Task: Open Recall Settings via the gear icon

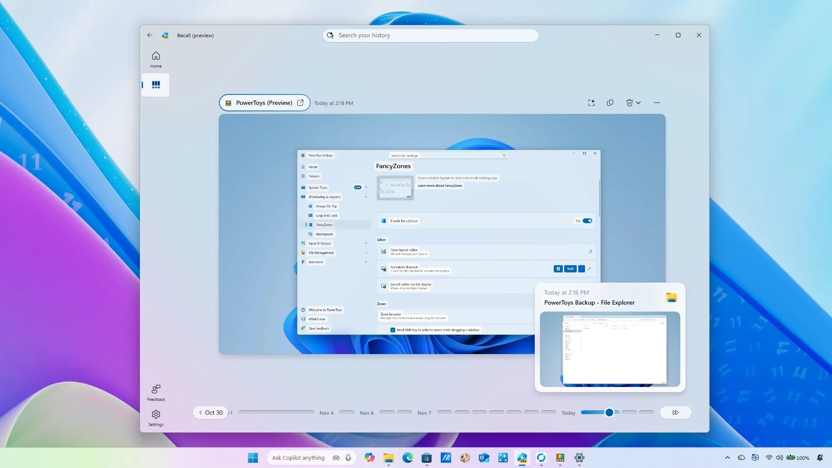Action: click(156, 417)
